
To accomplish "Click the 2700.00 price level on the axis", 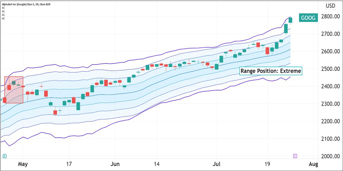I will tap(331, 34).
